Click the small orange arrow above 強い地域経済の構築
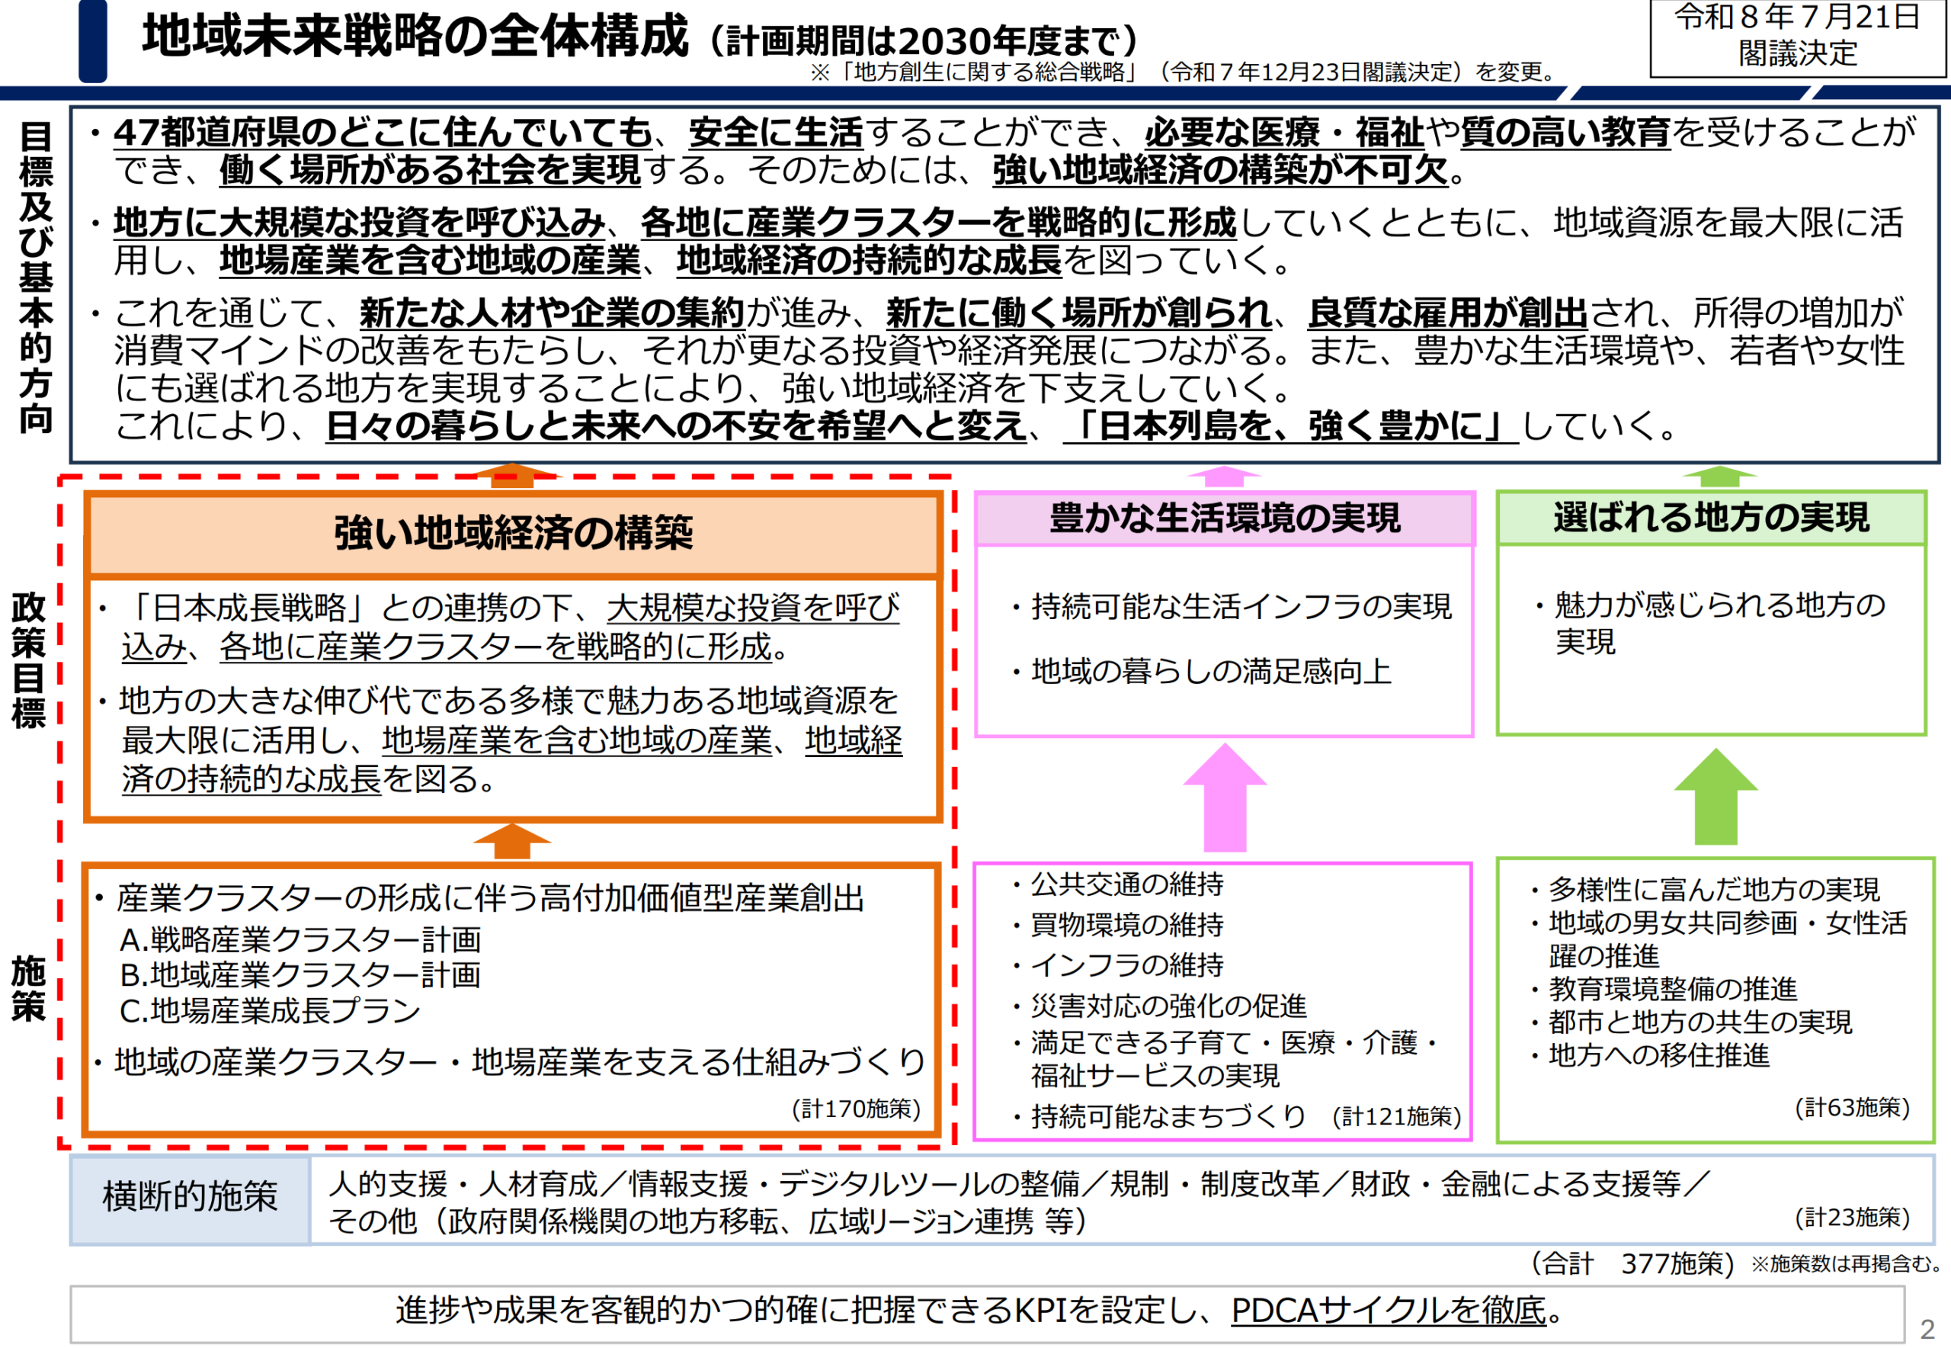The width and height of the screenshot is (1951, 1348). tap(511, 476)
